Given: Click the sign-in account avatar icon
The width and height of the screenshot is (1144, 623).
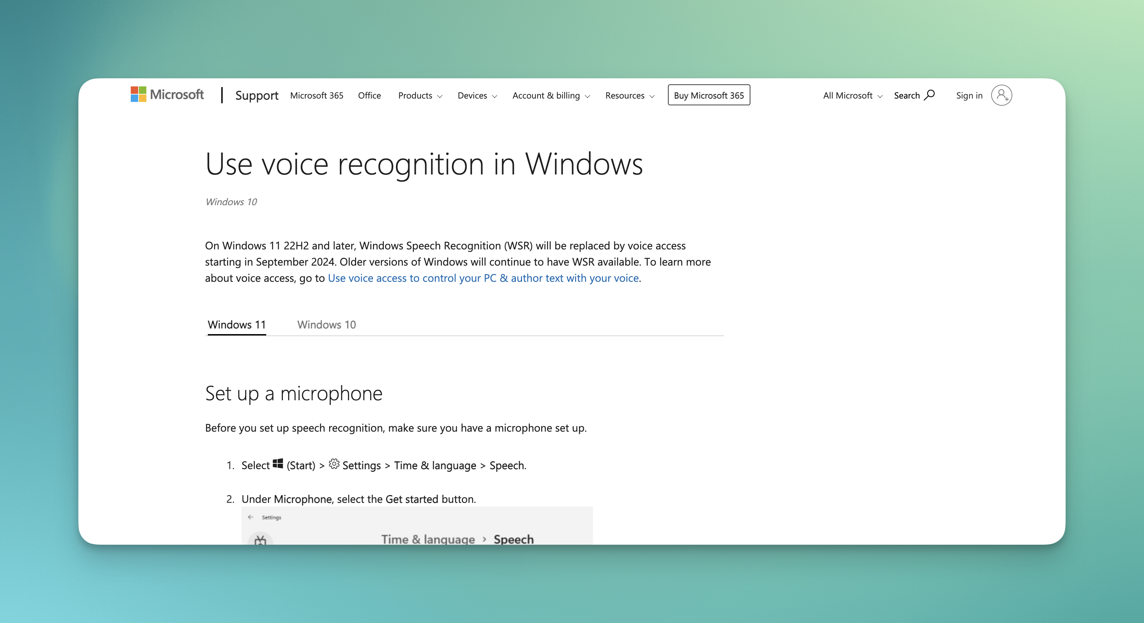Looking at the screenshot, I should tap(1001, 95).
